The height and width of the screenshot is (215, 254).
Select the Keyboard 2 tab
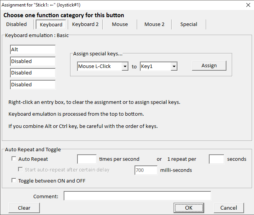[x=85, y=24]
